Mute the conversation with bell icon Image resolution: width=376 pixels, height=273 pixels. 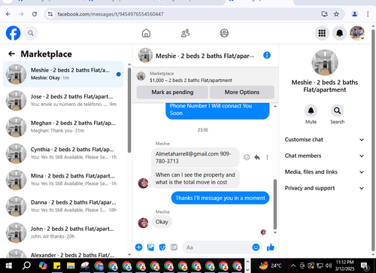point(311,111)
